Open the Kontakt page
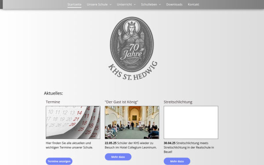This screenshot has height=165, width=264. click(194, 4)
